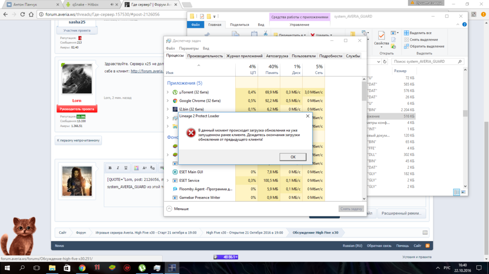
Task: Expand the µTorrent process entry
Action: [x=168, y=92]
